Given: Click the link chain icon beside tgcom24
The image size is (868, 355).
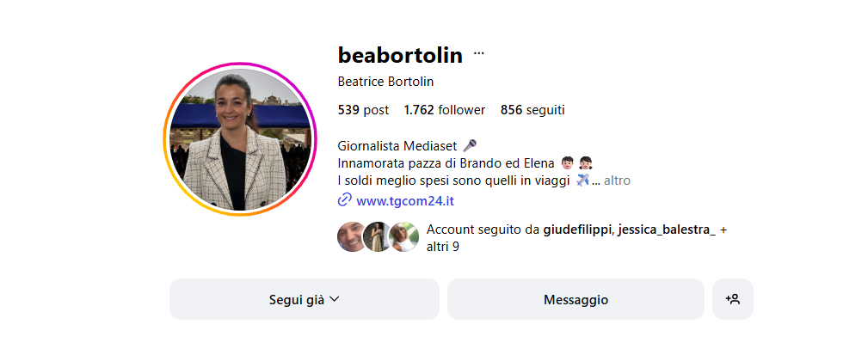Looking at the screenshot, I should pos(344,199).
